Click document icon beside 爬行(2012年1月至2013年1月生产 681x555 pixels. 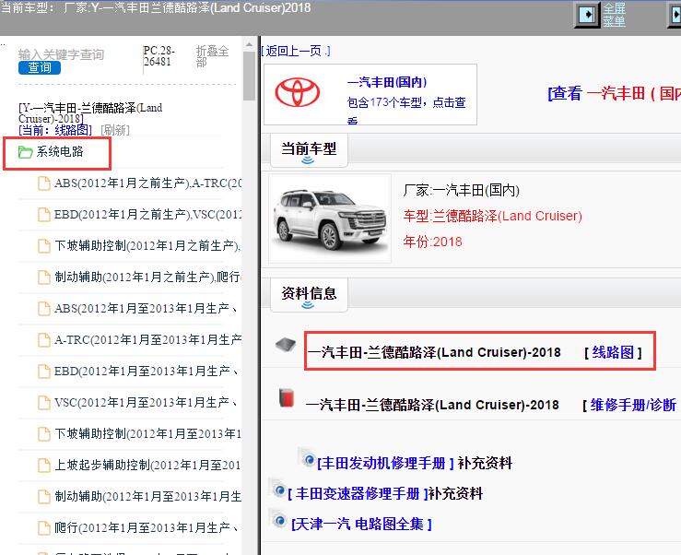[44, 527]
